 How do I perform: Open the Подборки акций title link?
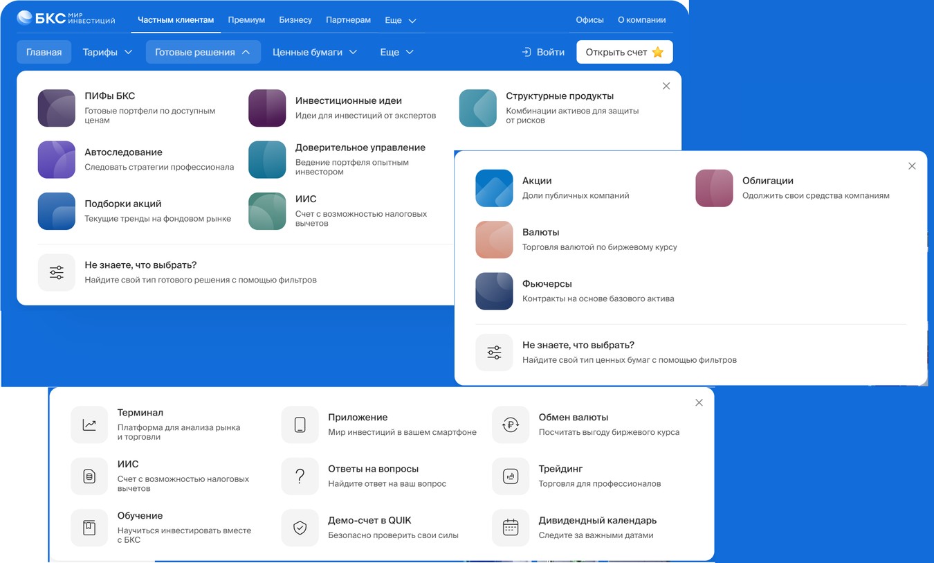tap(122, 204)
